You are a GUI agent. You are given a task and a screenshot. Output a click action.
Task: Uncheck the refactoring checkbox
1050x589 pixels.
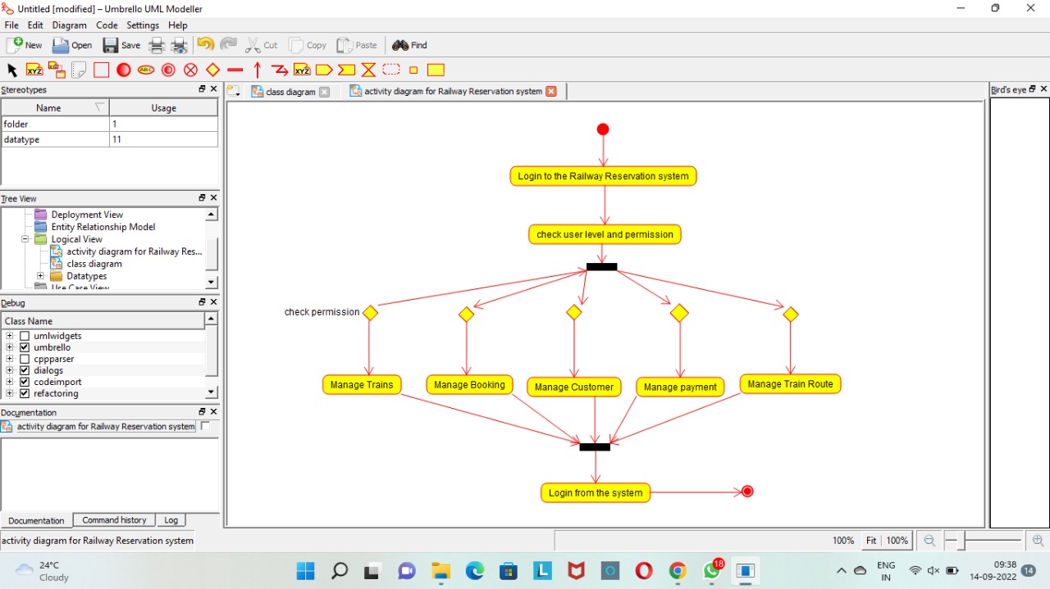click(x=25, y=393)
